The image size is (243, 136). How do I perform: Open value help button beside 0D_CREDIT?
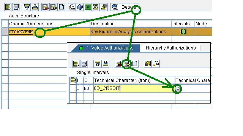[178, 88]
